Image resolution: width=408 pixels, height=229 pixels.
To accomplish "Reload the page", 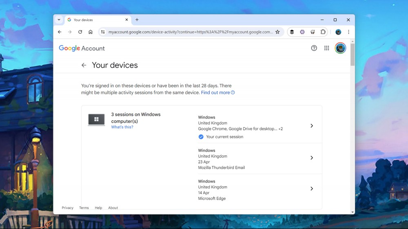I will 80,32.
